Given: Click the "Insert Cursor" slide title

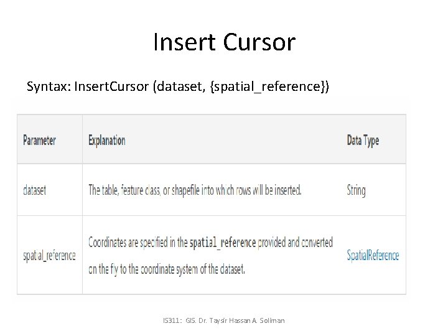Looking at the screenshot, I should pos(224,42).
